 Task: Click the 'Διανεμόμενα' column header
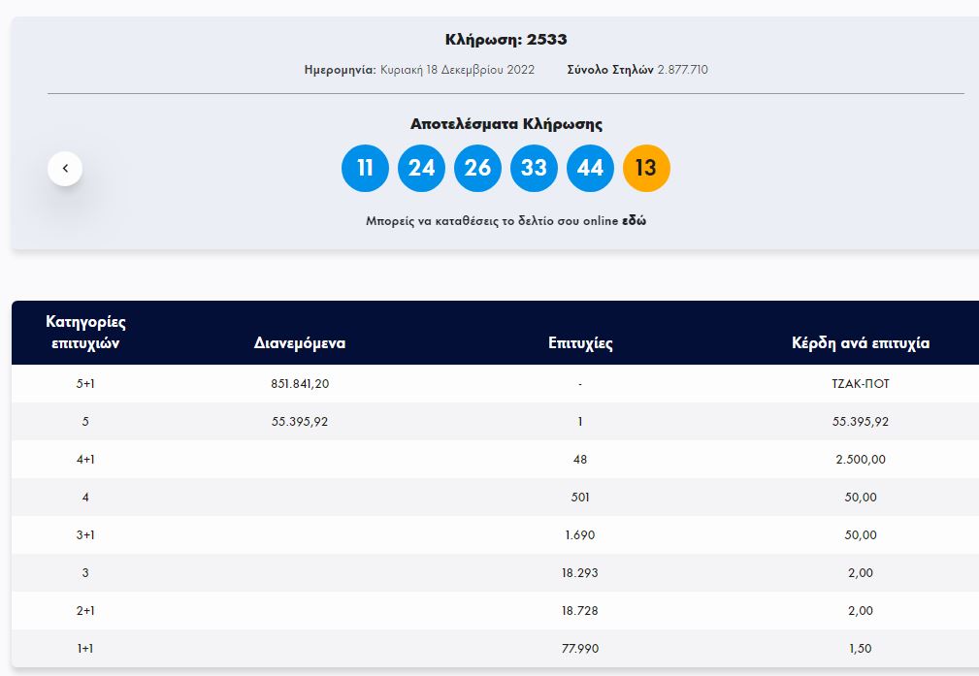(x=300, y=343)
